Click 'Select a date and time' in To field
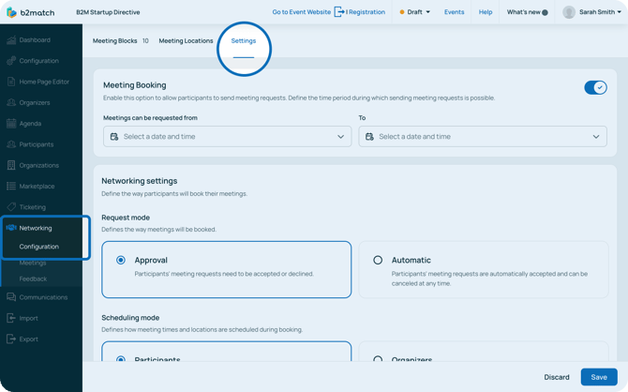This screenshot has width=628, height=392. [414, 137]
